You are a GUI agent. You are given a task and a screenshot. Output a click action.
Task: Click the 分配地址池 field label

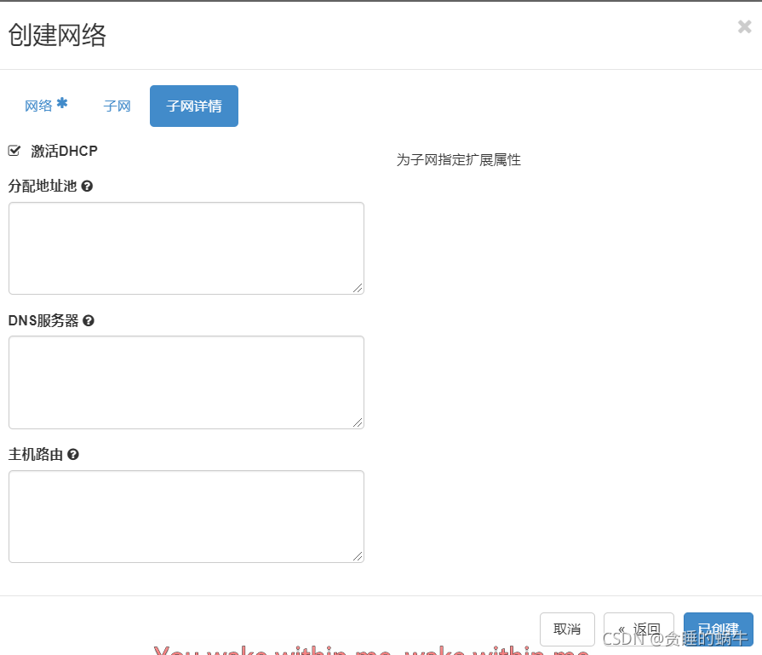pos(43,186)
